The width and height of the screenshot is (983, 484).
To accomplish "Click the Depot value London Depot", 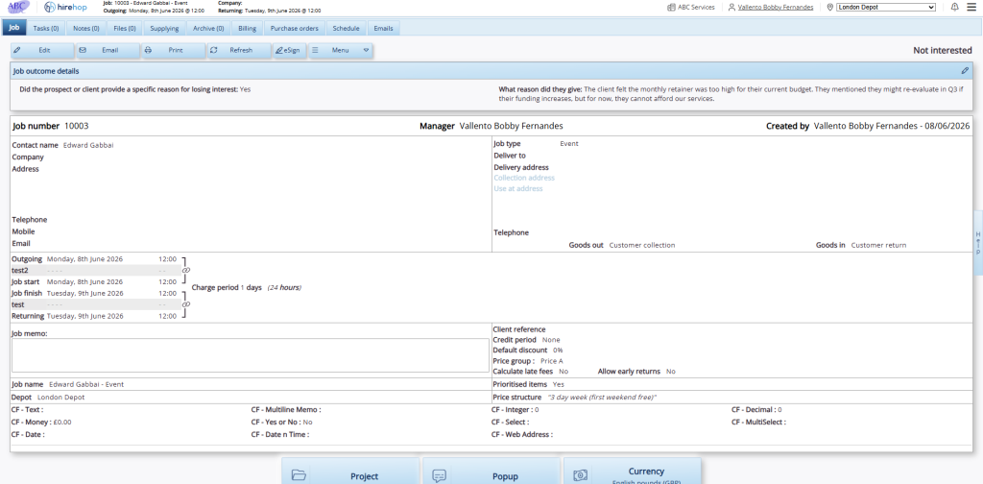I will [x=60, y=398].
